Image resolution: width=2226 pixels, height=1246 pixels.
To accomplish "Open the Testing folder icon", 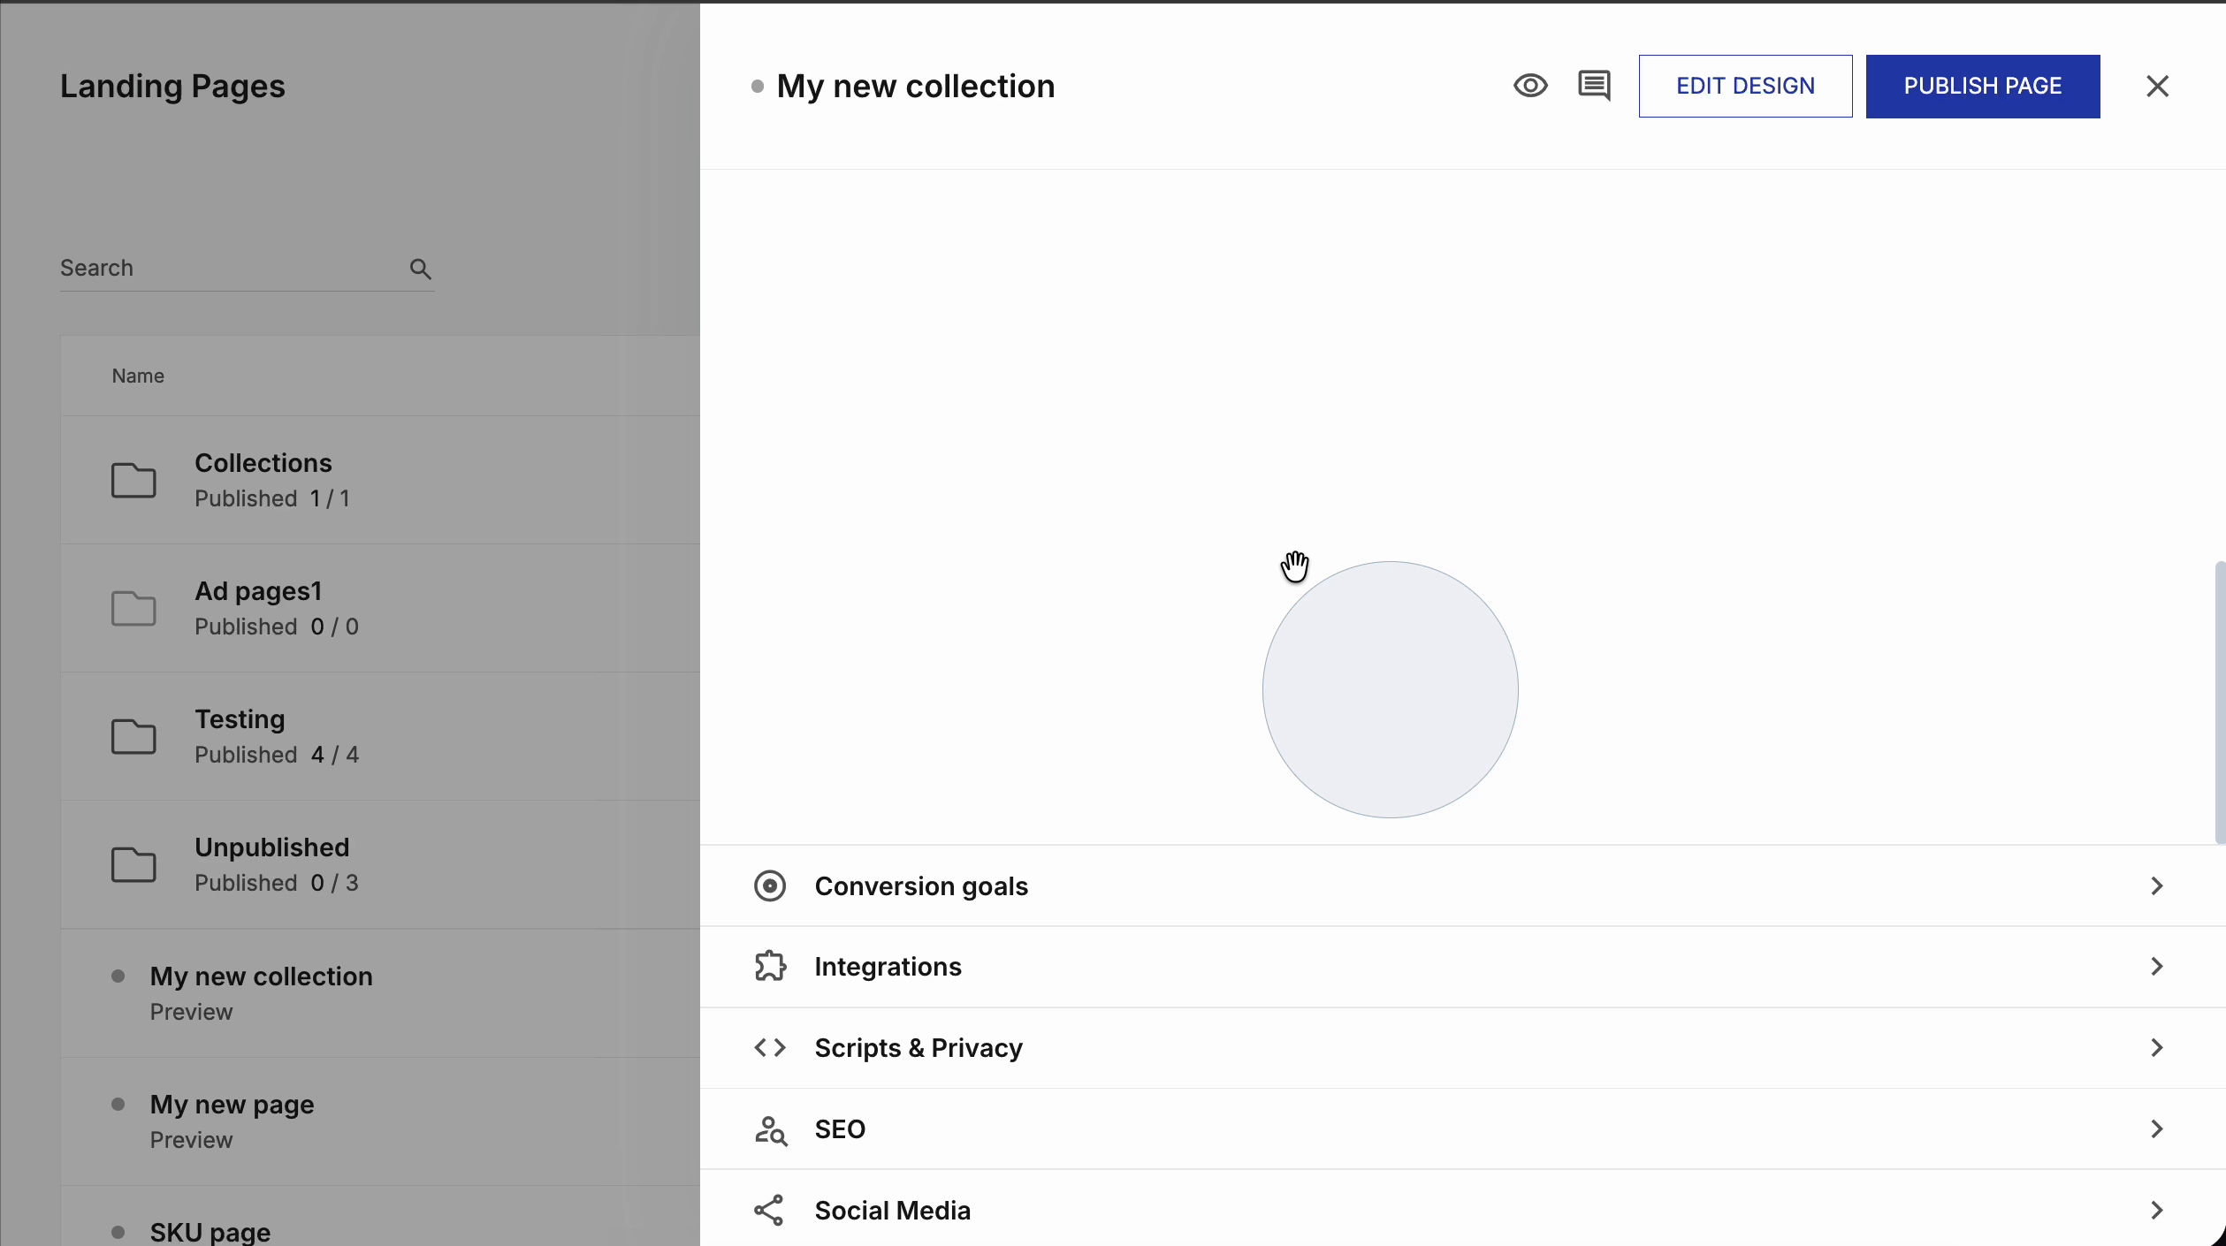I will tap(133, 736).
